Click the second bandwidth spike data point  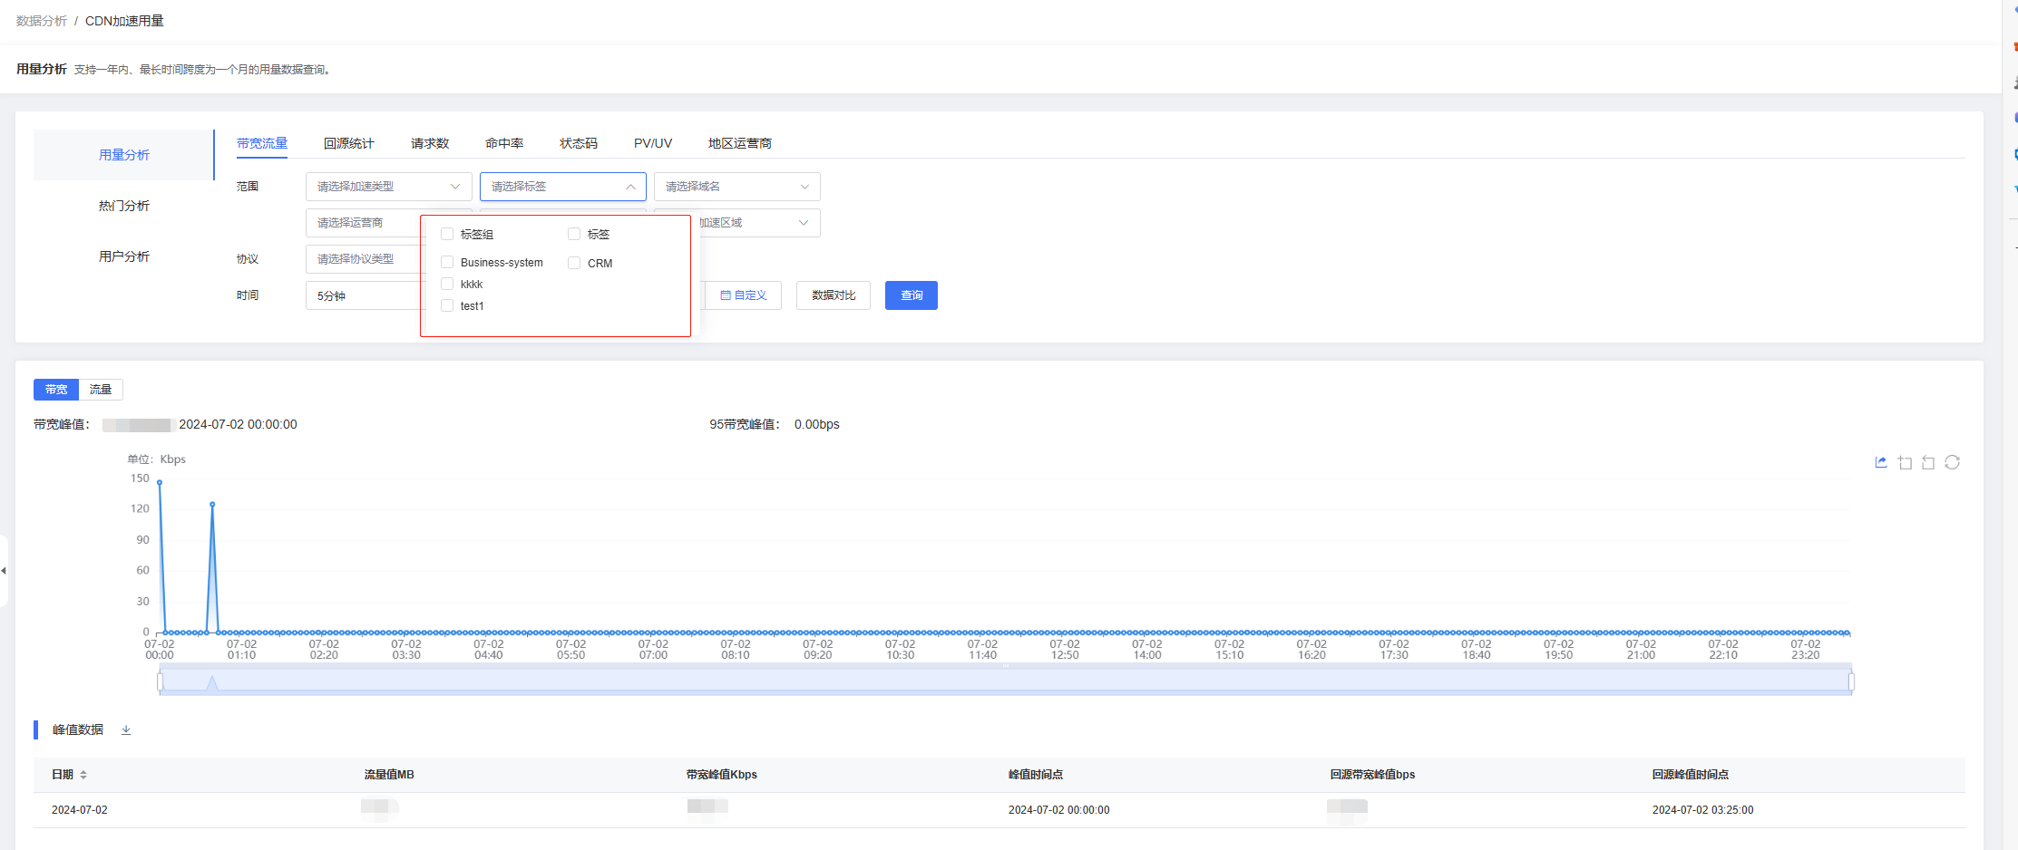click(212, 504)
